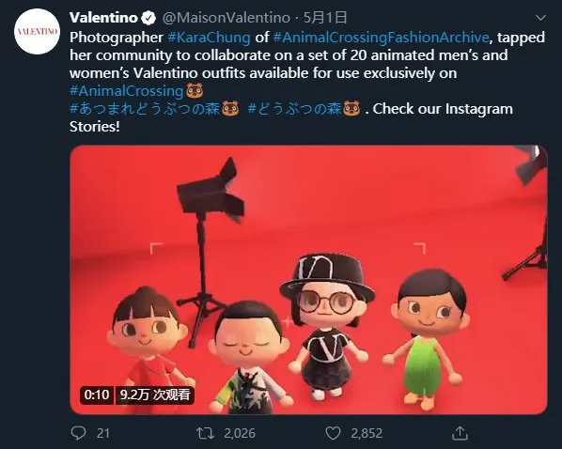
Task: Open the #KaraChung hashtag
Action: coord(209,38)
